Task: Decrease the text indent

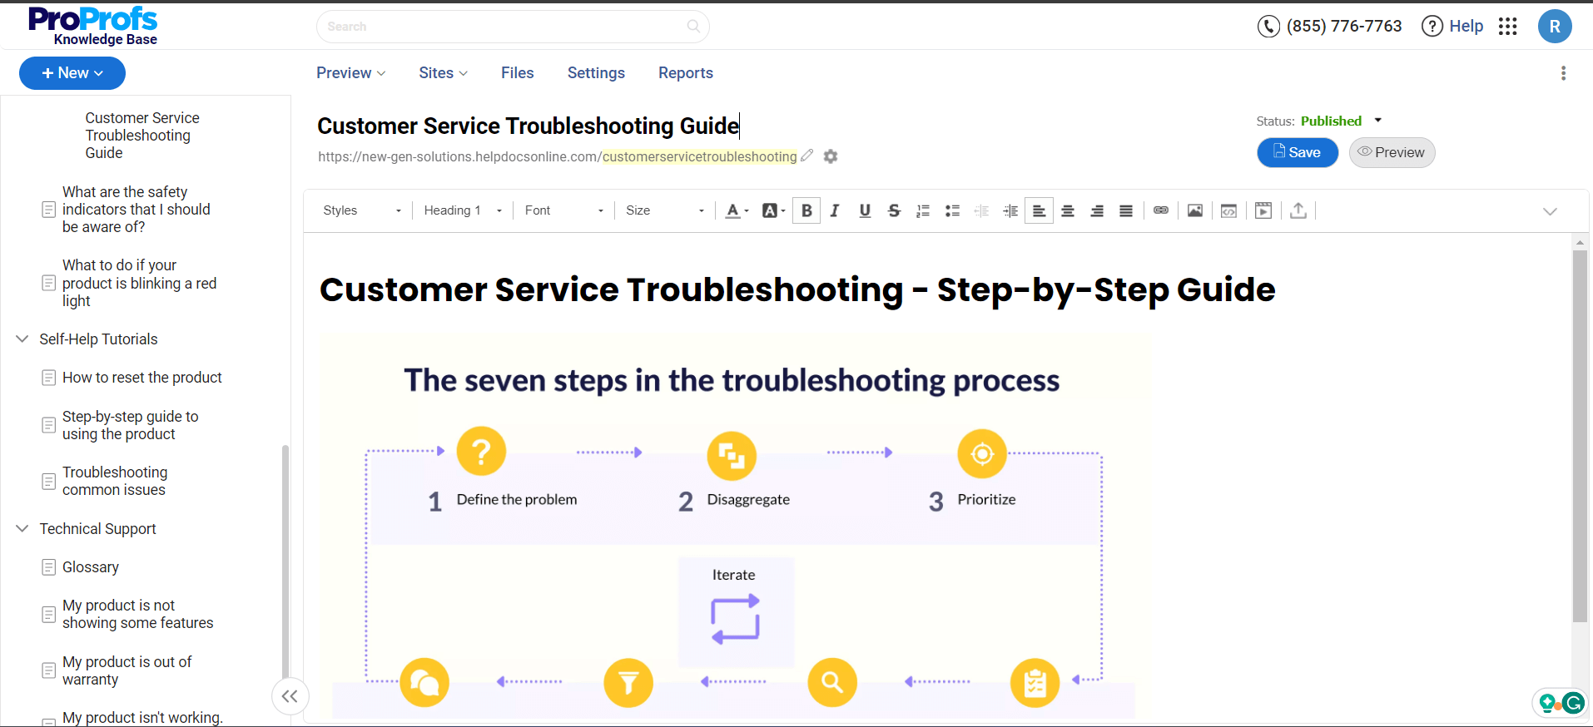Action: (981, 210)
